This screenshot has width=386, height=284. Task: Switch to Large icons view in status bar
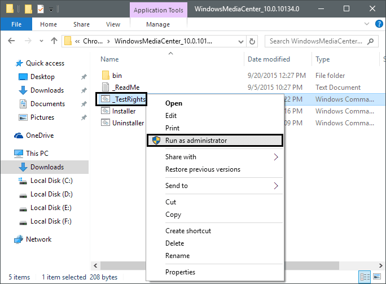coord(377,277)
